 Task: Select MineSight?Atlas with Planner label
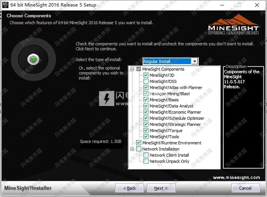point(176,88)
